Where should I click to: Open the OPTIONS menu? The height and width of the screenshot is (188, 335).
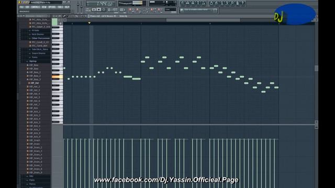click(x=52, y=7)
